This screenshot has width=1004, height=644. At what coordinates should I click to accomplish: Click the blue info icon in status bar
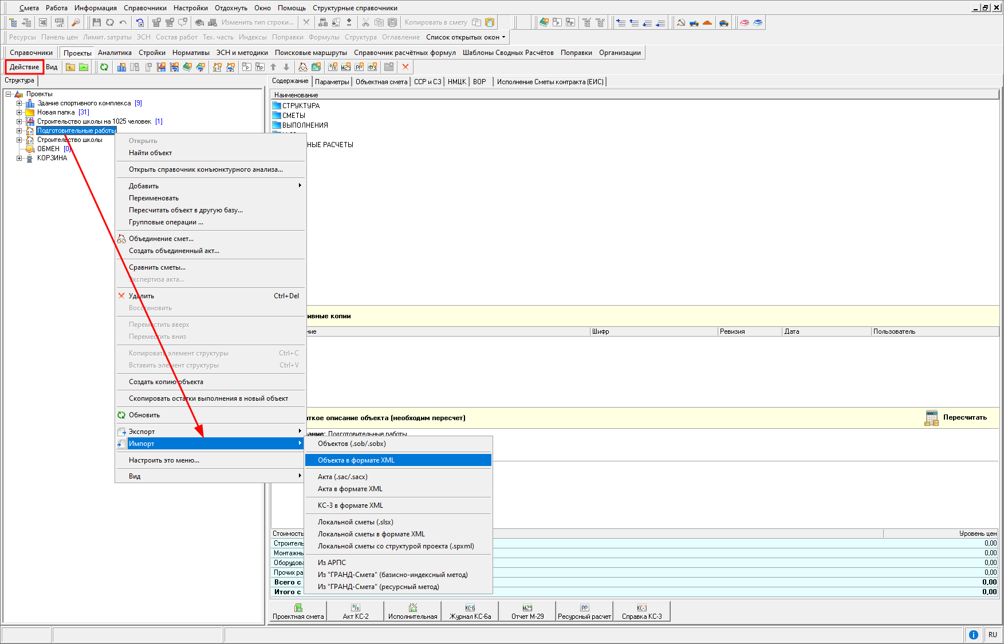pos(973,634)
